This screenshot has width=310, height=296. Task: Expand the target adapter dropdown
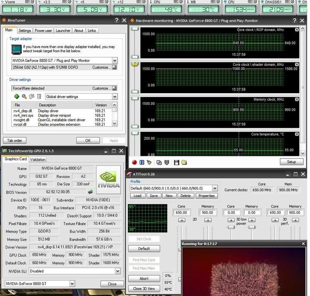(x=115, y=61)
